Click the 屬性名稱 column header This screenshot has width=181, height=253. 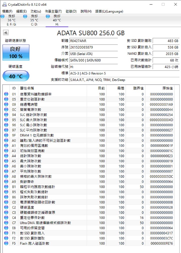(x=53, y=88)
